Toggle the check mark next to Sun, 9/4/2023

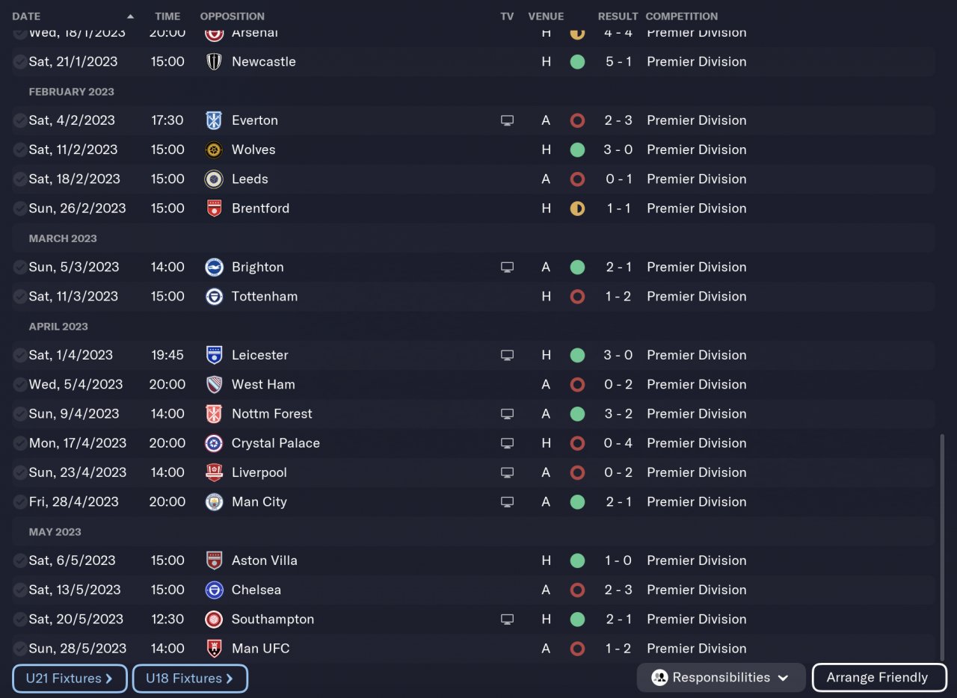point(19,414)
